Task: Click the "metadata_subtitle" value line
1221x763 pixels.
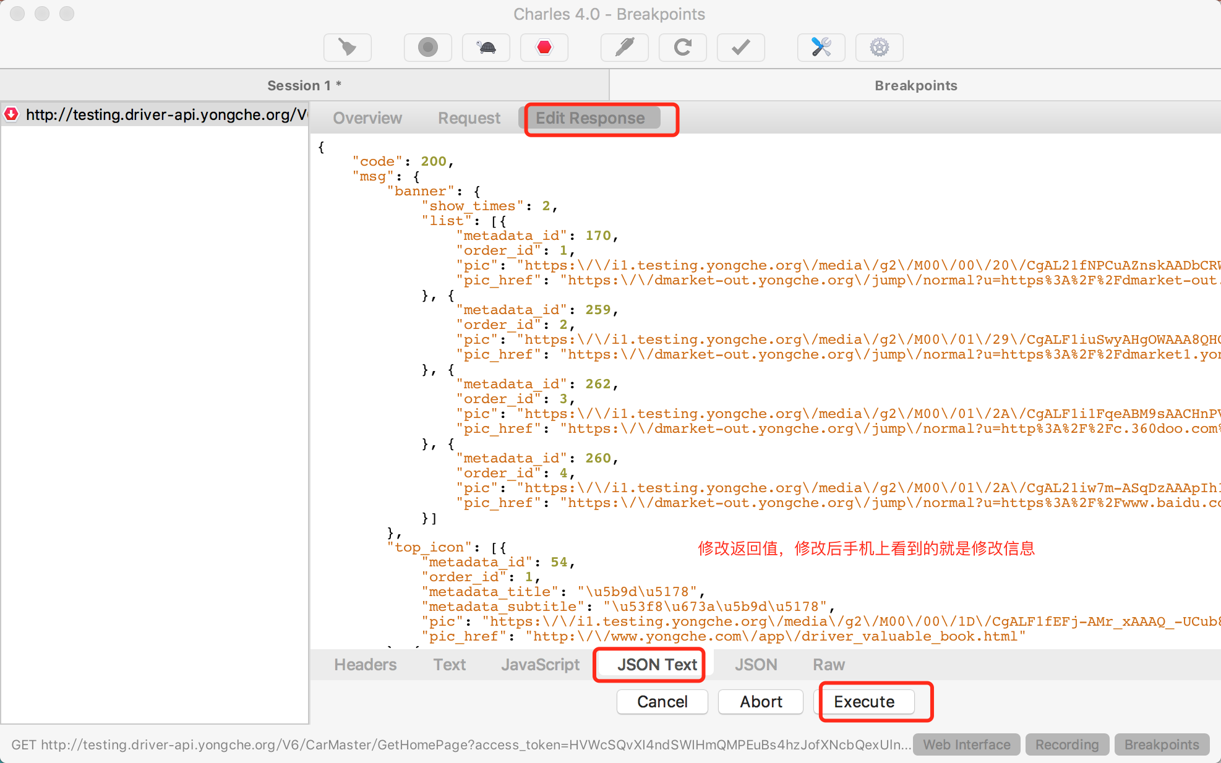Action: (x=628, y=607)
